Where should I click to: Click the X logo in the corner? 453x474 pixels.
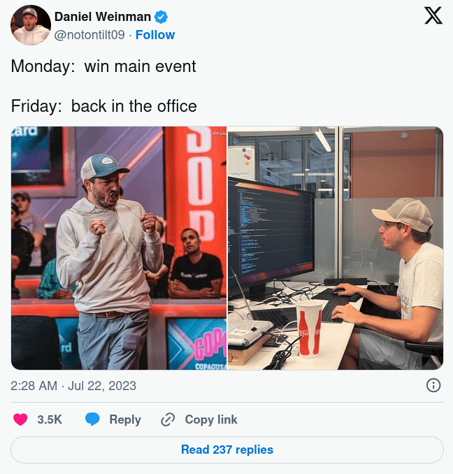tap(433, 15)
